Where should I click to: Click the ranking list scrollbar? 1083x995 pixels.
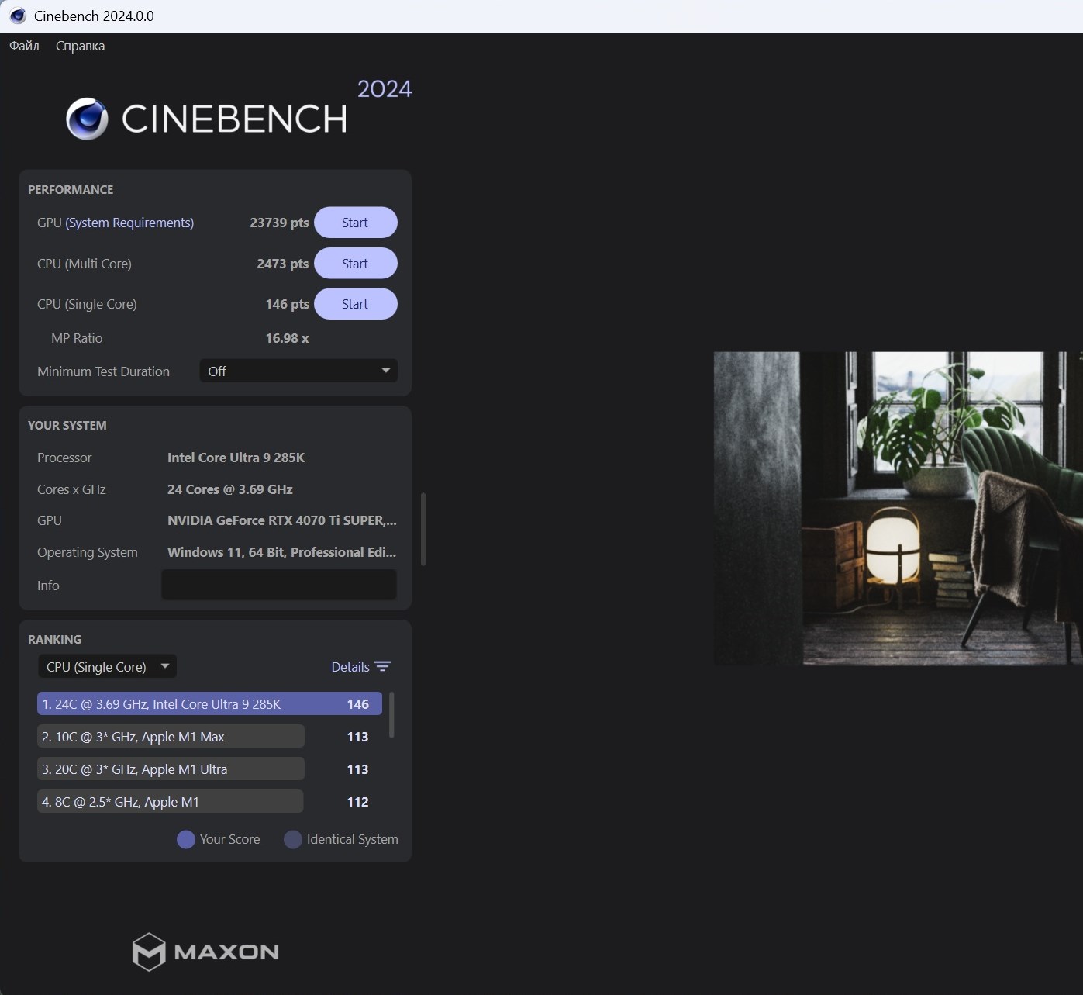[391, 715]
